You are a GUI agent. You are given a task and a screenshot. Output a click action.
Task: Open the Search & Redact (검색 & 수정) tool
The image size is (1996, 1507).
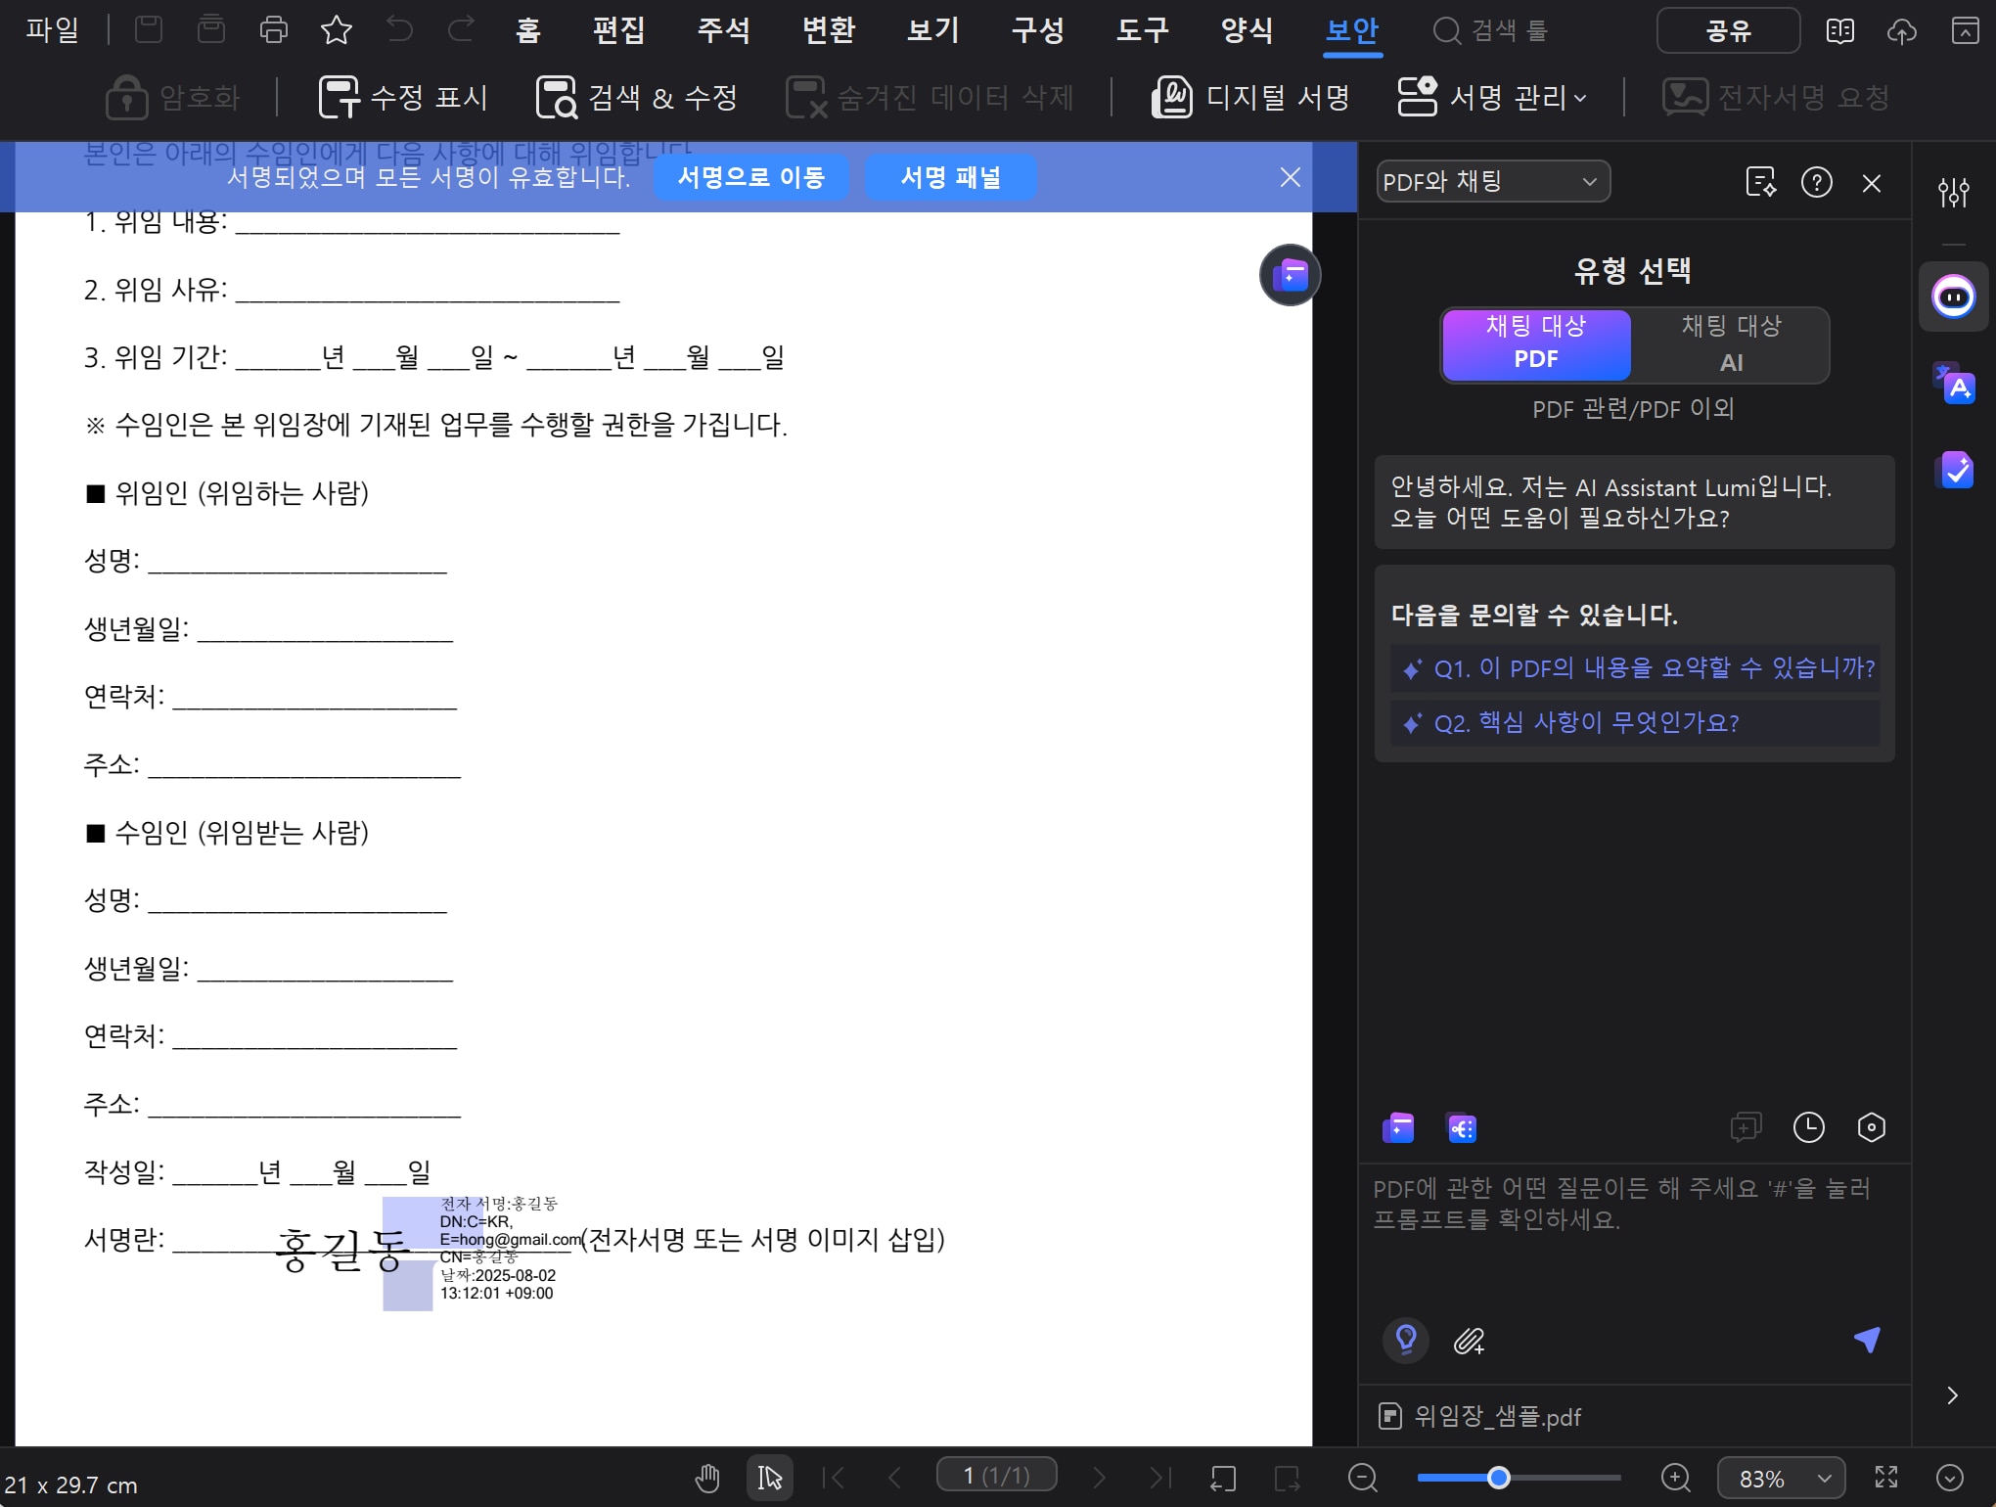tap(637, 97)
